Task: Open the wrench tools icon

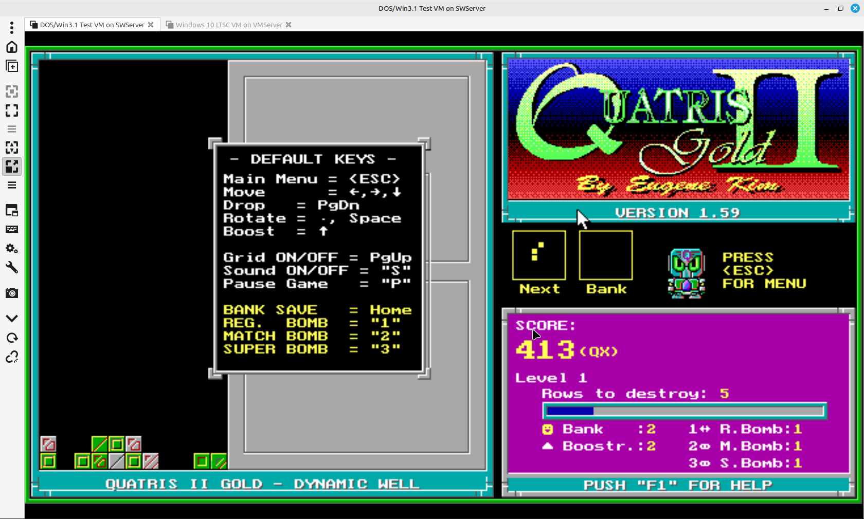Action: tap(12, 268)
